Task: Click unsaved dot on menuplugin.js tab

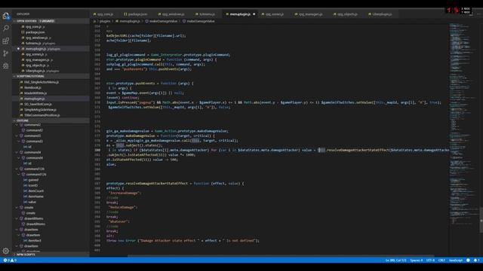Action: [254, 14]
